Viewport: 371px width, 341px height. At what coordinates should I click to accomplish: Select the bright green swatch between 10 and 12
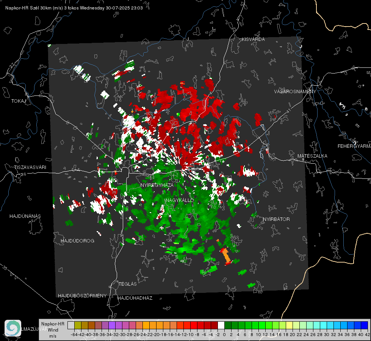[262, 325]
